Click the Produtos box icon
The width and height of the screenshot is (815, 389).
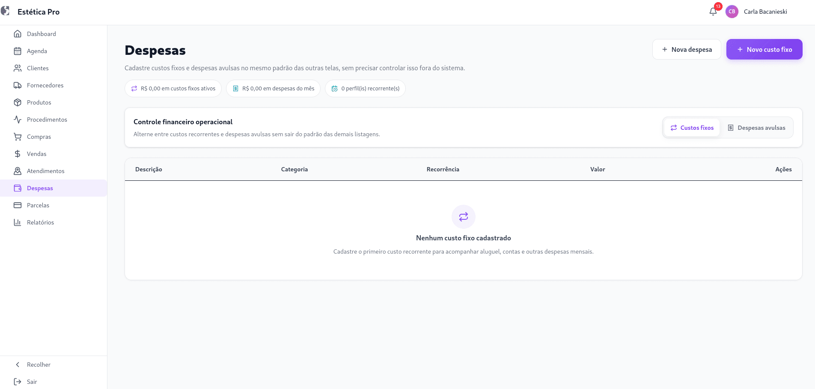18,102
